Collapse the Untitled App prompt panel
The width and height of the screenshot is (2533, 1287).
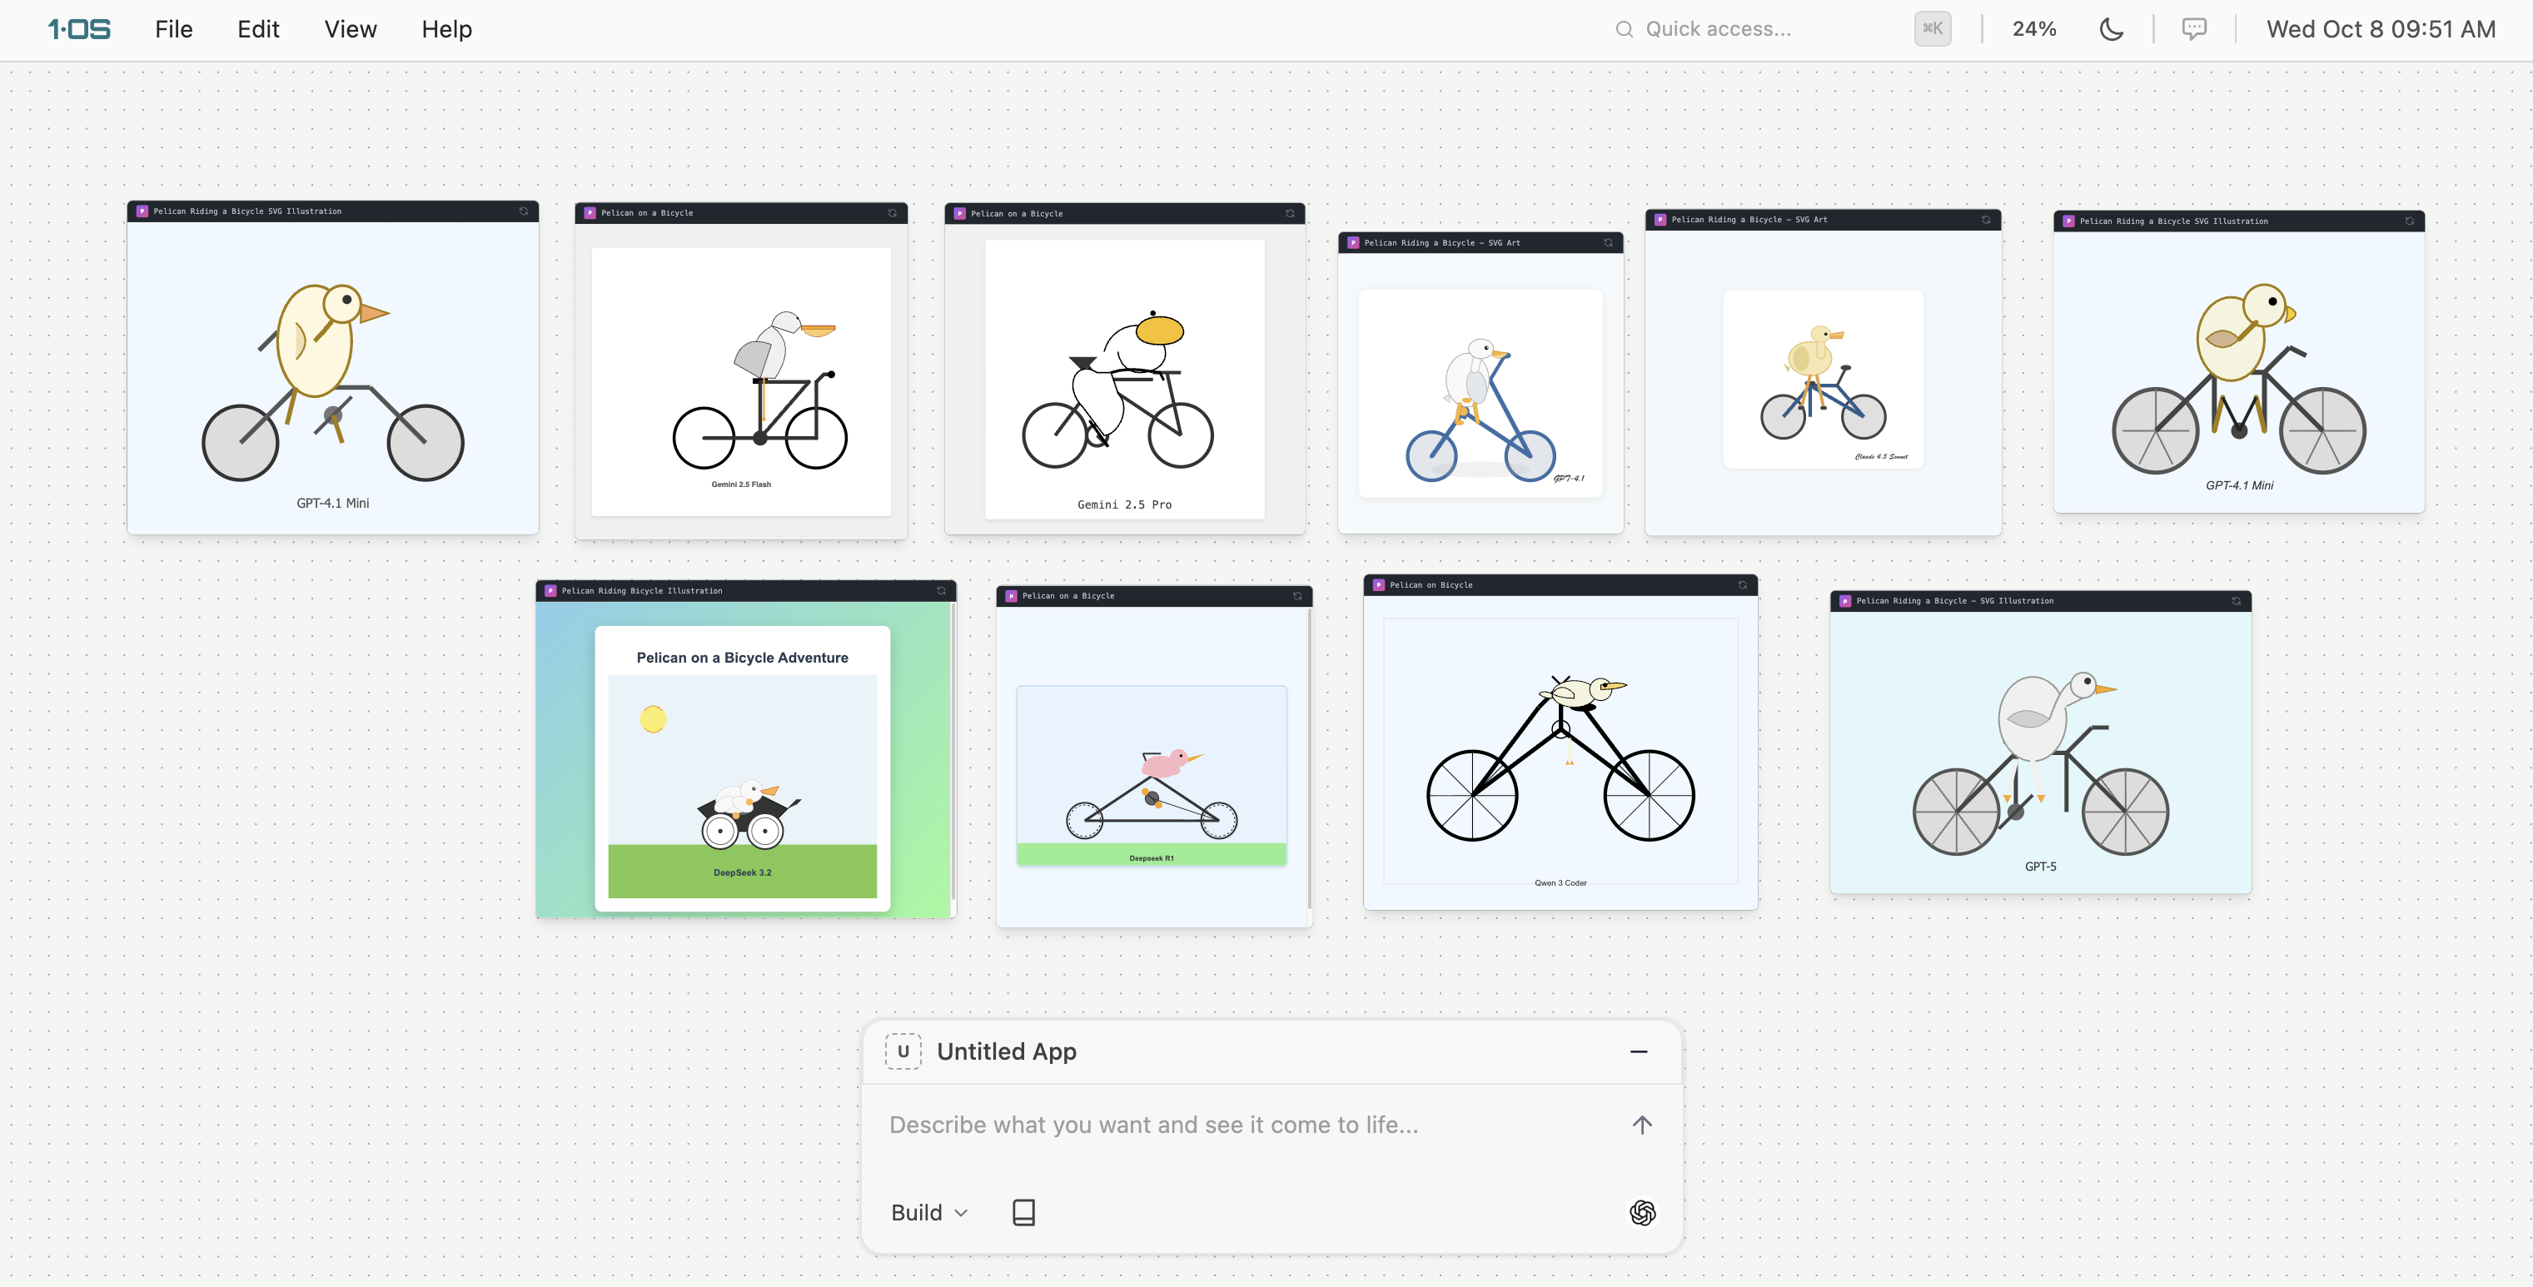1638,1051
